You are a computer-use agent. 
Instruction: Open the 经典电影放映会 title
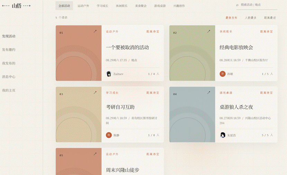pyautogui.click(x=236, y=48)
